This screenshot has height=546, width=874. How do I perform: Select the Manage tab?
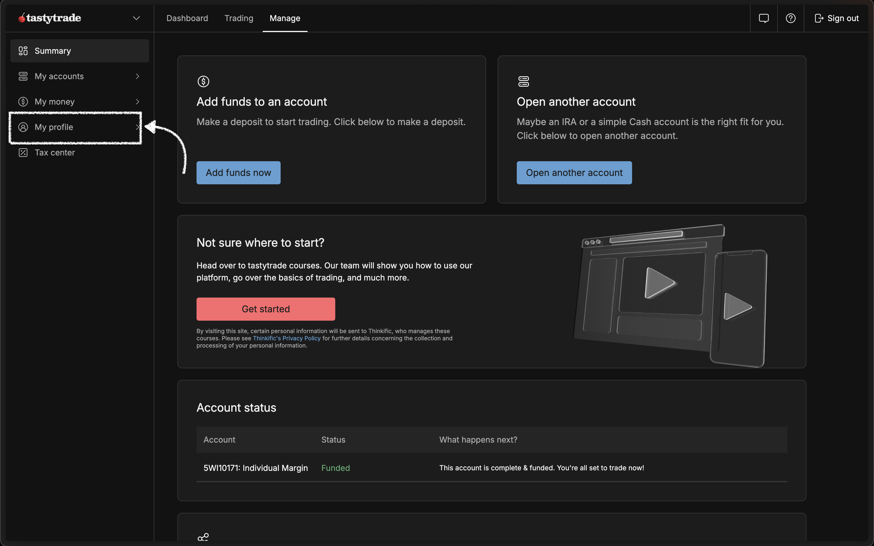point(285,18)
